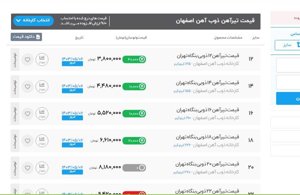Click the تاریخ column header

pyautogui.click(x=79, y=37)
